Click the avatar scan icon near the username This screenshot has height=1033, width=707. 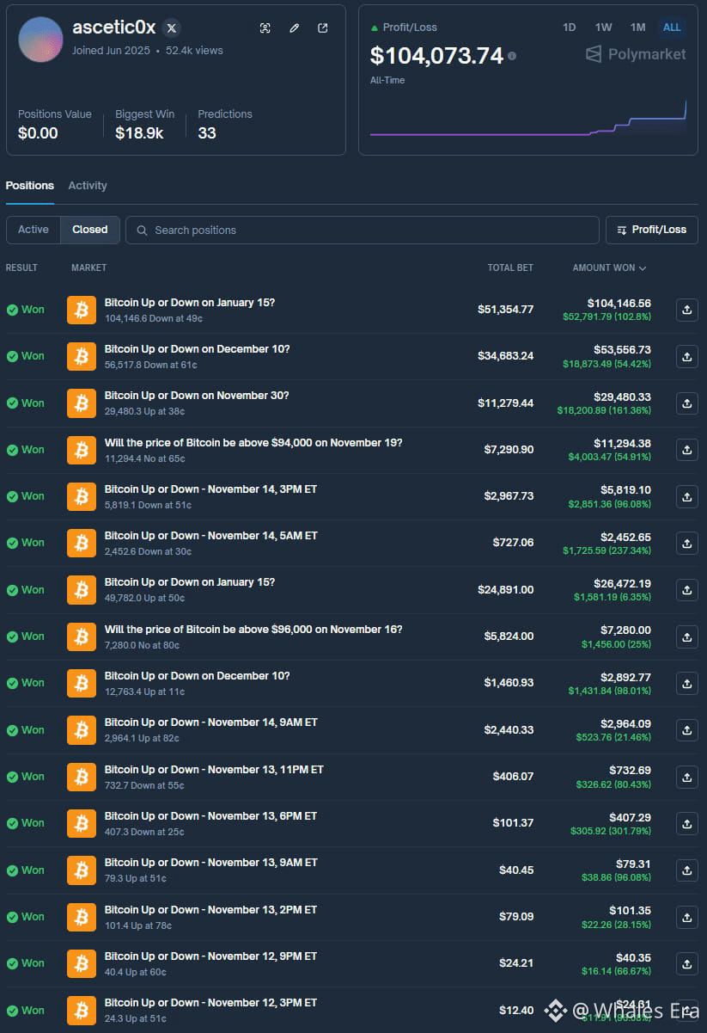(x=265, y=28)
